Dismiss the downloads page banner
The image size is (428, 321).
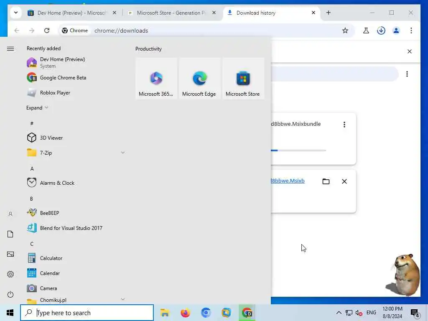410,51
